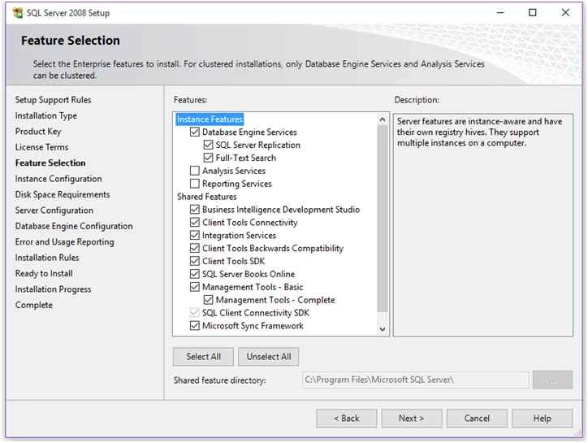The width and height of the screenshot is (588, 443).
Task: Open Instance Configuration step
Action: coord(58,179)
